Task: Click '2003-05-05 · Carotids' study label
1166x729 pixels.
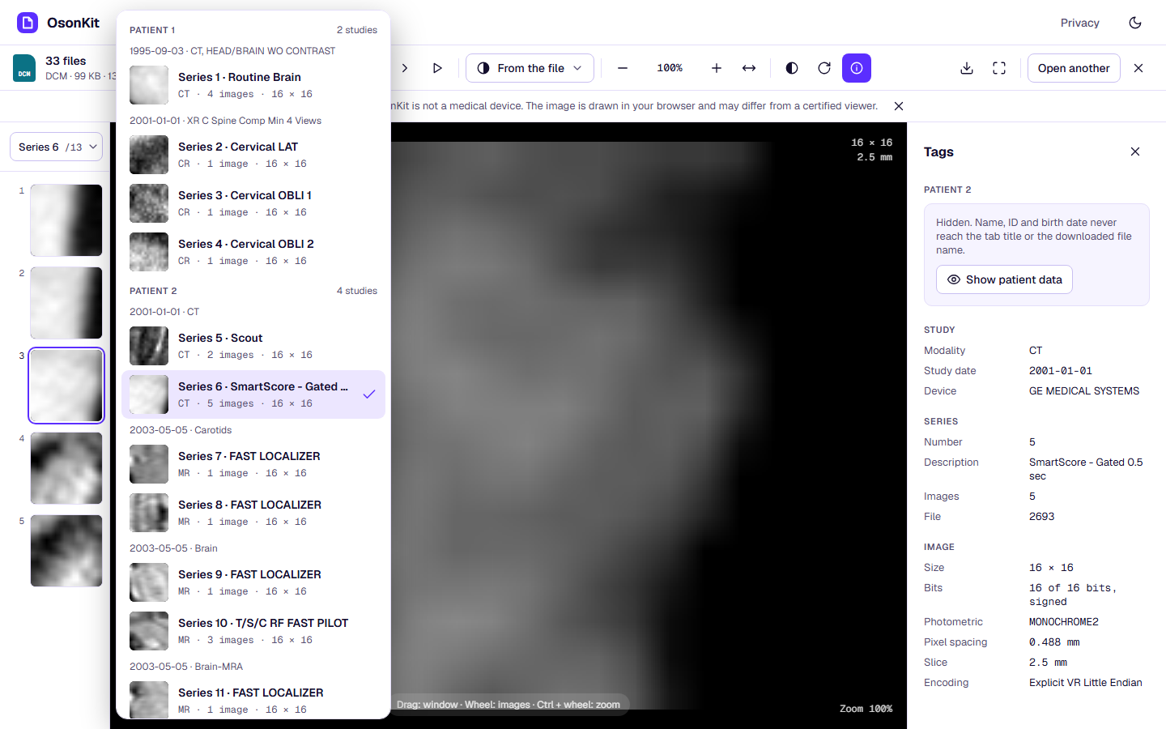Action: (x=181, y=430)
